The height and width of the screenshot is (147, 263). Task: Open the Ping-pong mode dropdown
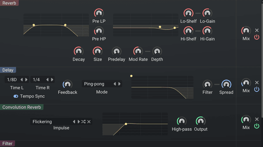click(x=102, y=84)
